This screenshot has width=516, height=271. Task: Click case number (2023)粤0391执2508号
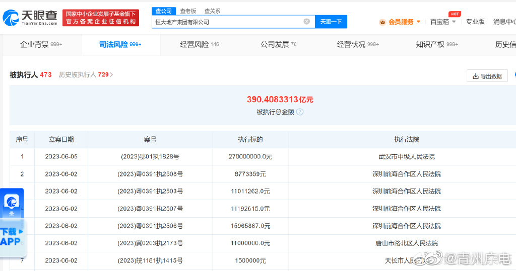click(150, 174)
